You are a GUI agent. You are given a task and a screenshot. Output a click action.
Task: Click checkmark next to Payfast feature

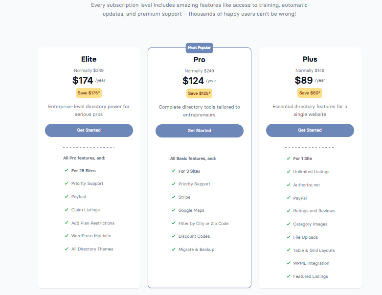coord(67,196)
